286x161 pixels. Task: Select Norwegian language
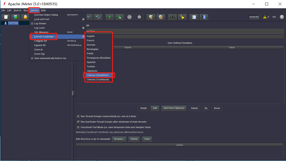[99, 49]
